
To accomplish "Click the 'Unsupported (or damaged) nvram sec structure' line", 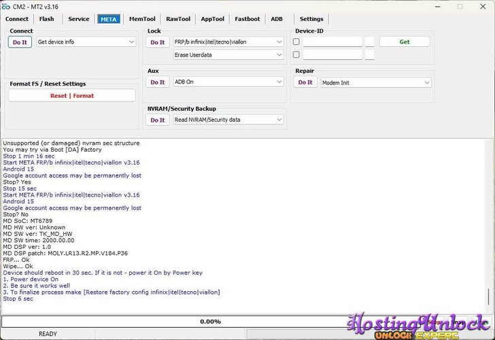I will click(71, 143).
